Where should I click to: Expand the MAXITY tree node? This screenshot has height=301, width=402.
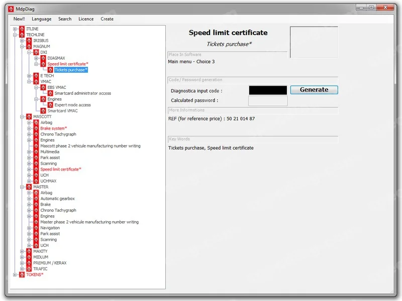click(22, 251)
